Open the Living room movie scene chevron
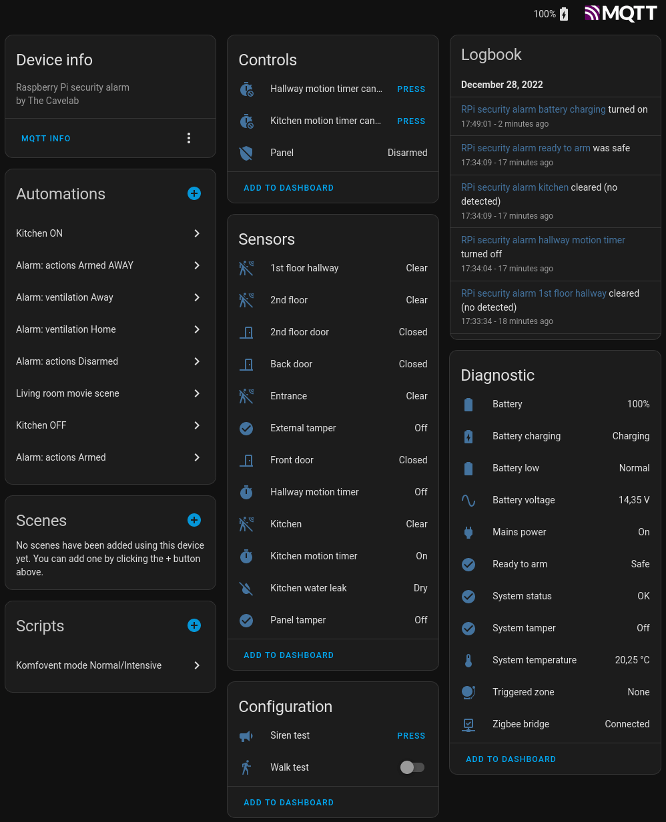 pos(196,393)
